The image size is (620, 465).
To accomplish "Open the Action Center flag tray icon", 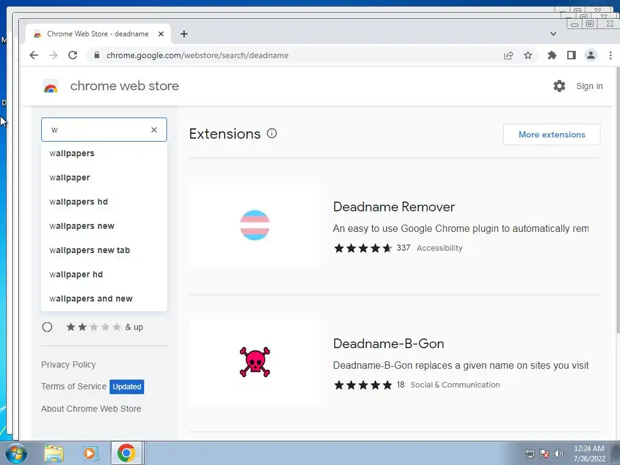I will point(544,453).
